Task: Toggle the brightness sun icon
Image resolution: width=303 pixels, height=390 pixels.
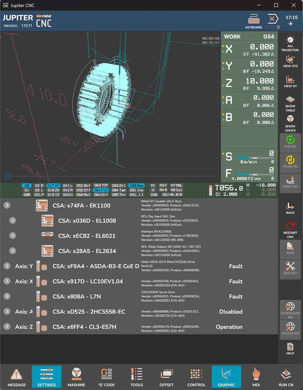Action: point(291,24)
